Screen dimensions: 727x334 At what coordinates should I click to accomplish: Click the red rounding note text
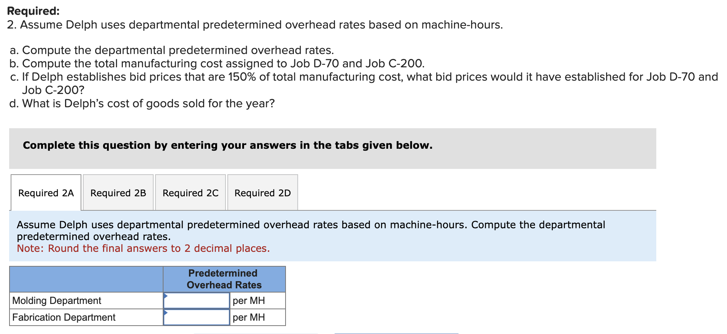coord(143,248)
